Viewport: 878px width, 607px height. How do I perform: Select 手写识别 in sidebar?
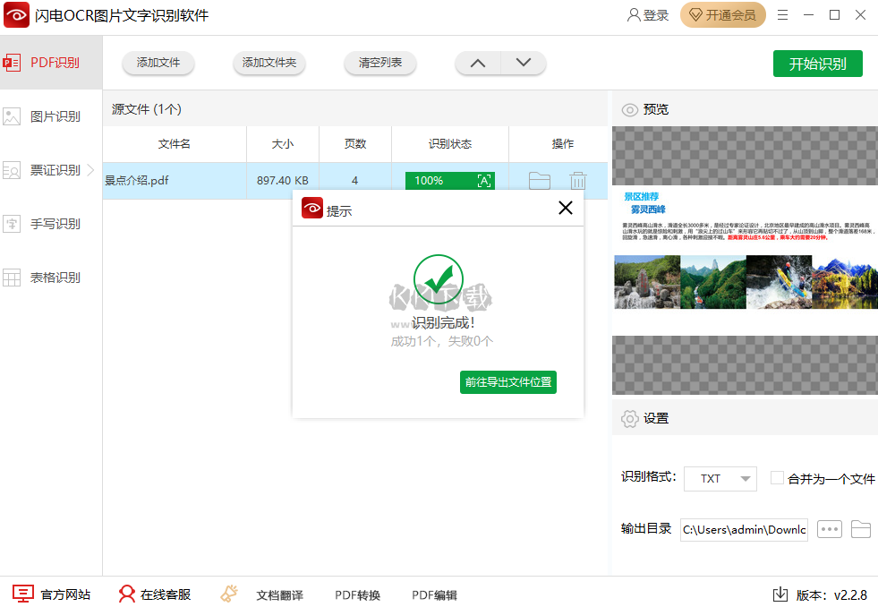[x=54, y=224]
